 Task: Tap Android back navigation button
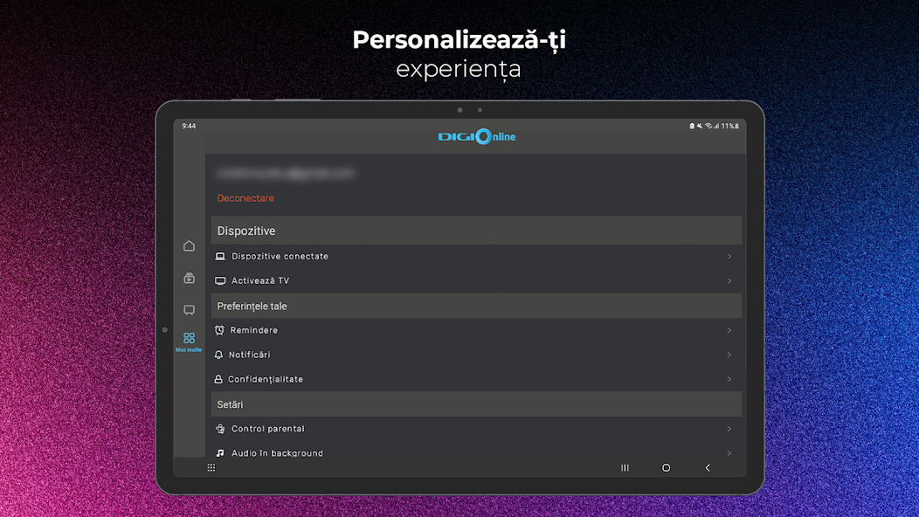(708, 468)
